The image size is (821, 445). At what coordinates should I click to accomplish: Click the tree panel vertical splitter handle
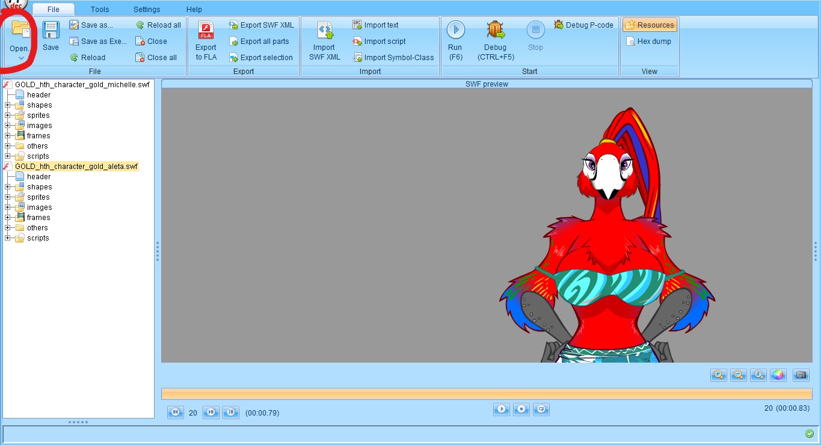[x=158, y=251]
